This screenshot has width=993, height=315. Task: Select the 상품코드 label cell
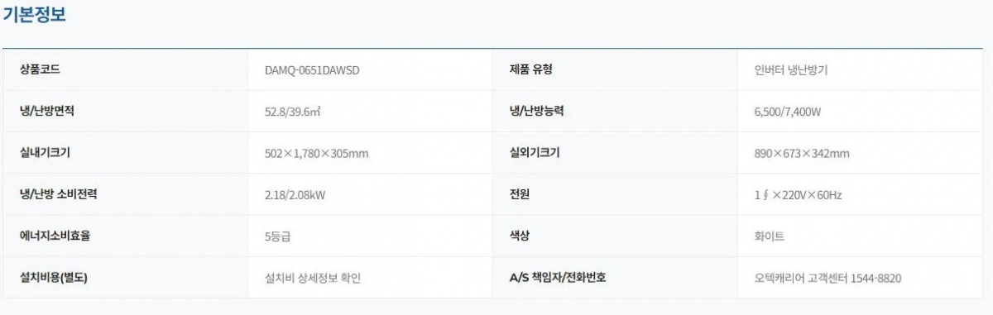40,69
